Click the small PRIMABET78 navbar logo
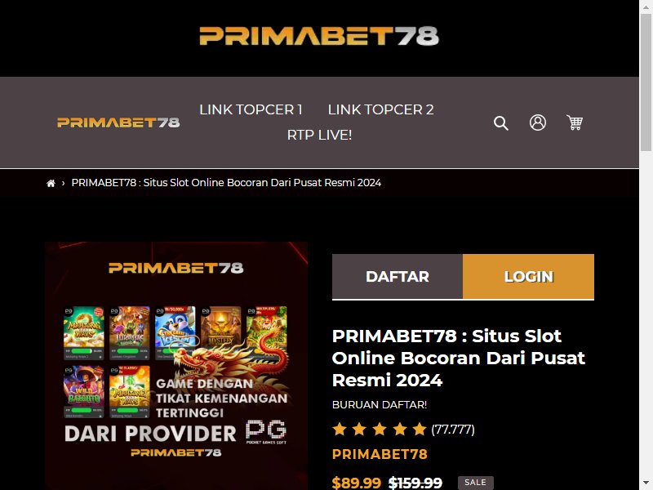Viewport: 653px width, 490px height. point(118,122)
